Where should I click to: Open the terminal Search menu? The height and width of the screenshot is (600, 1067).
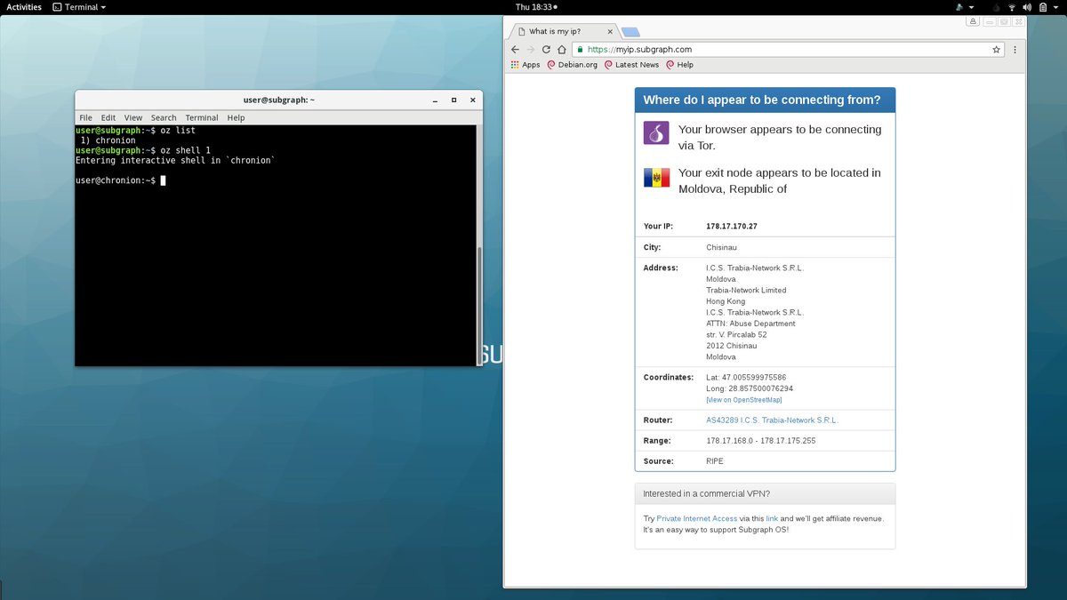(164, 117)
